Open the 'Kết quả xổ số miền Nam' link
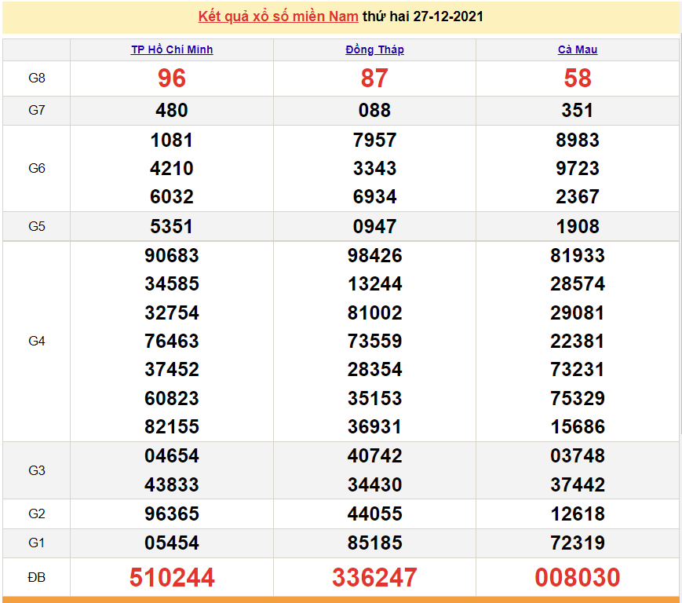 (278, 16)
